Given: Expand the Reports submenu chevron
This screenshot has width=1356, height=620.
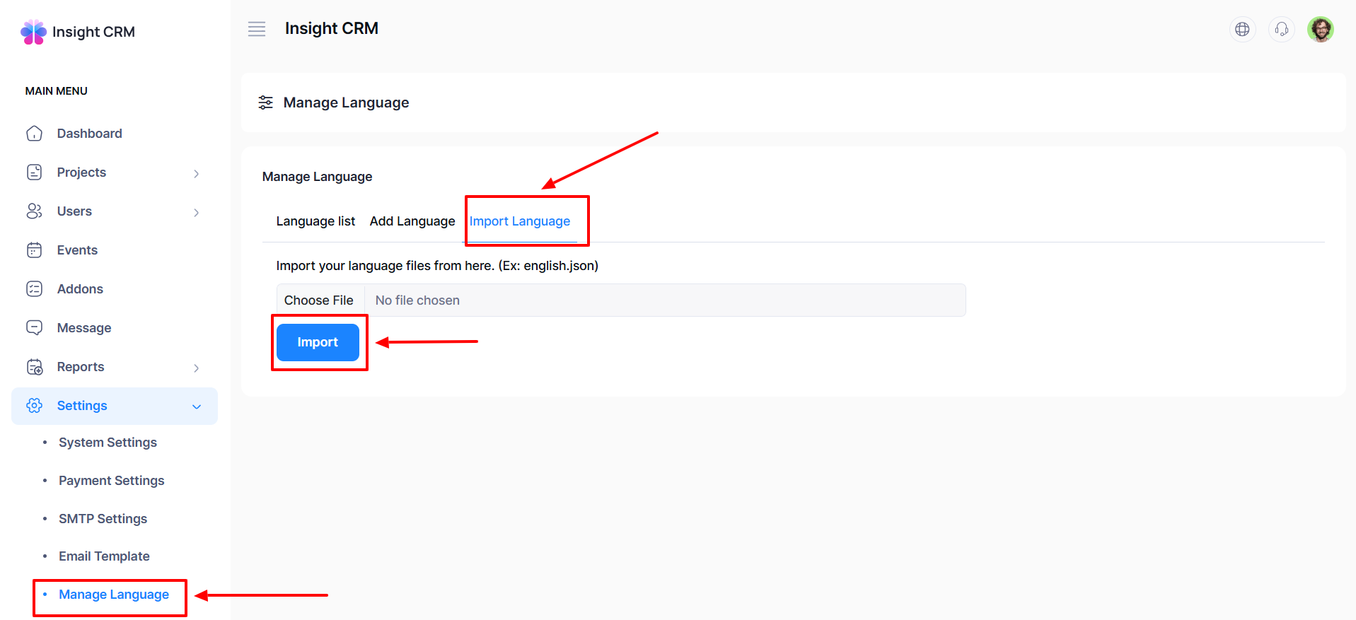Looking at the screenshot, I should point(197,368).
